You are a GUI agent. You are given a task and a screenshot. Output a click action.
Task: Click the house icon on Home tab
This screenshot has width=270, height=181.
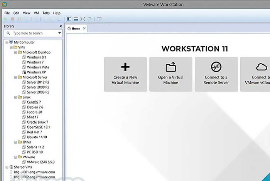pyautogui.click(x=69, y=28)
